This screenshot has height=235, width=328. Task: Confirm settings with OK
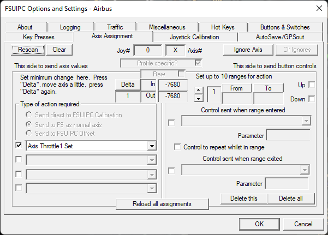tap(259, 224)
